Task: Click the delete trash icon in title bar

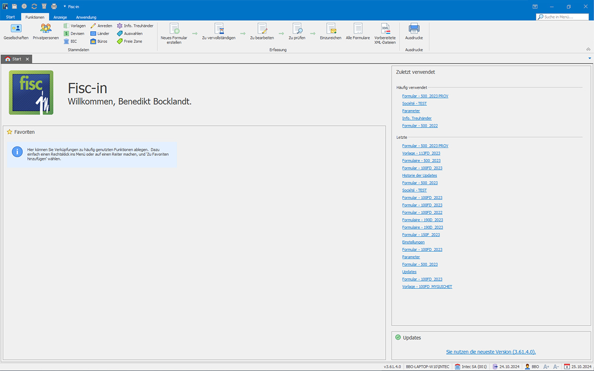Action: [44, 6]
